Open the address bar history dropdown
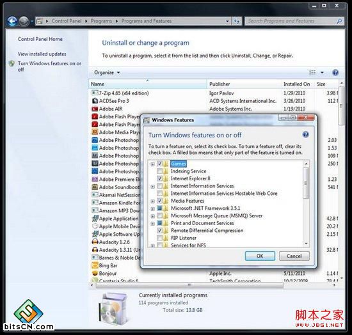 [227, 21]
